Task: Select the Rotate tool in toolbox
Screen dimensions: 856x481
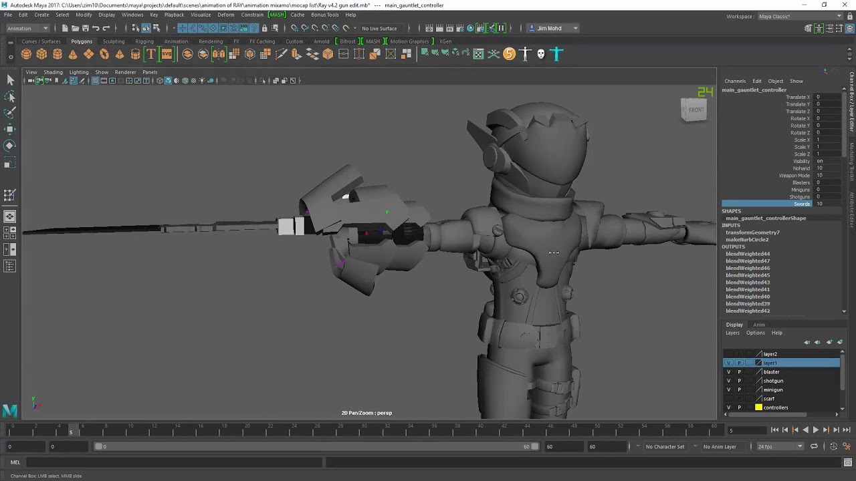Action: click(x=10, y=145)
